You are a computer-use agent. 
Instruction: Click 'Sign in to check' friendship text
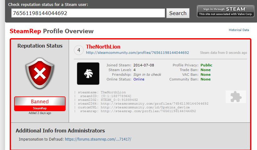[147, 75]
